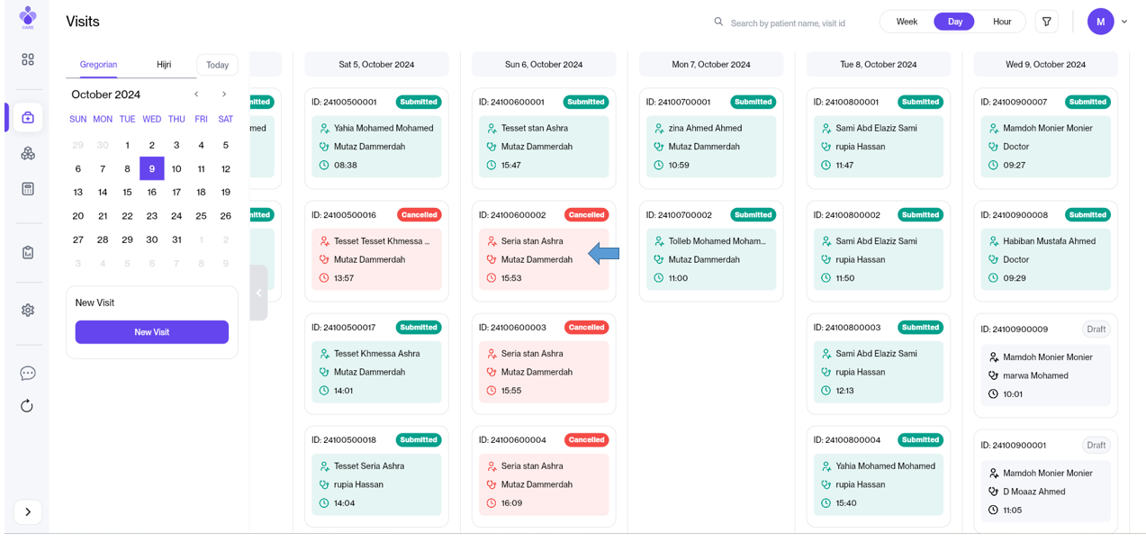Click the New Visit button
This screenshot has width=1146, height=542.
pos(151,332)
